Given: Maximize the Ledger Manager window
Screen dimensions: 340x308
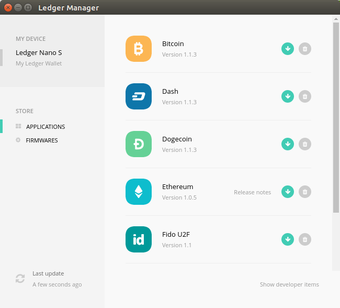Looking at the screenshot, I should tap(28, 8).
